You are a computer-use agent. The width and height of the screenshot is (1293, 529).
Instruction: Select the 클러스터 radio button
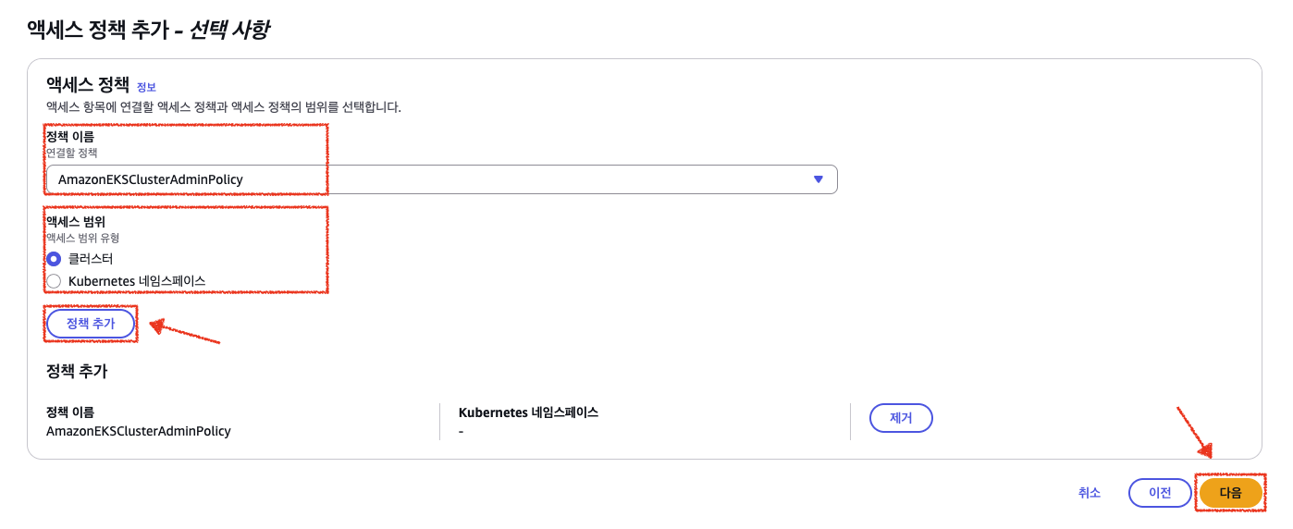coord(54,259)
